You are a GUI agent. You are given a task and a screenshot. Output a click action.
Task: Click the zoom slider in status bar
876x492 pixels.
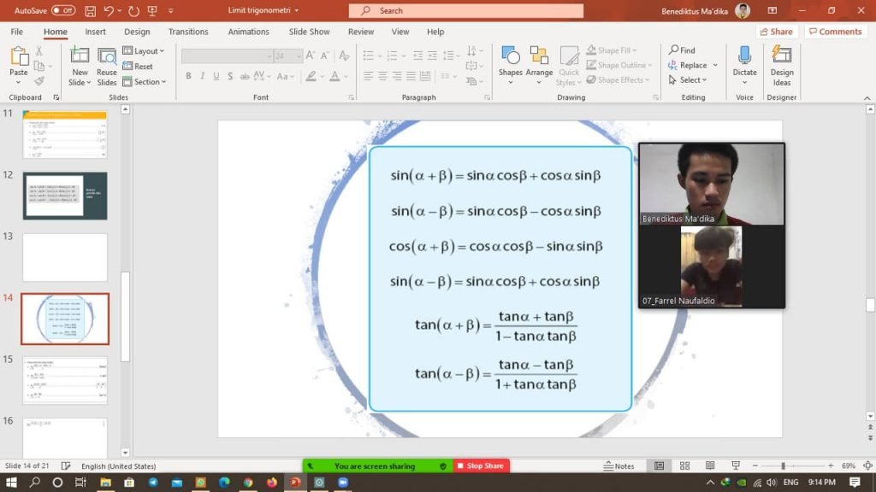(784, 466)
